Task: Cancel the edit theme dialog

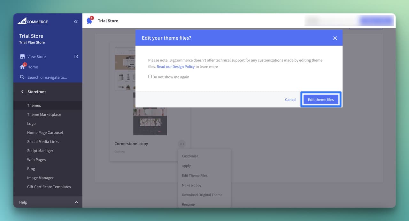Action: (x=290, y=99)
